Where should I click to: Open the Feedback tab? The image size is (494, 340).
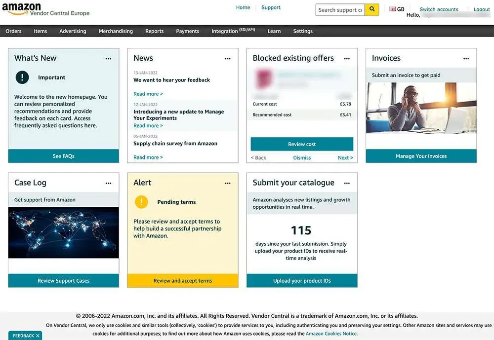click(x=24, y=336)
